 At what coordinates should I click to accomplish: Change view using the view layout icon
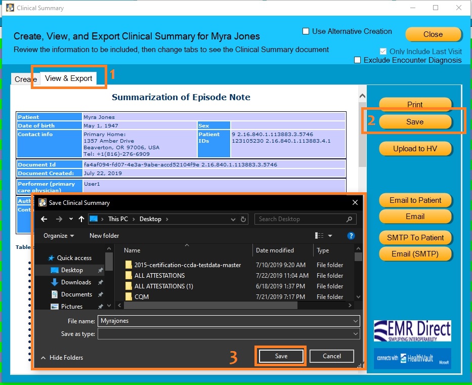[319, 236]
